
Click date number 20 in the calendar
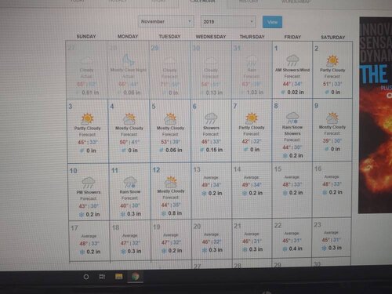tap(197, 227)
